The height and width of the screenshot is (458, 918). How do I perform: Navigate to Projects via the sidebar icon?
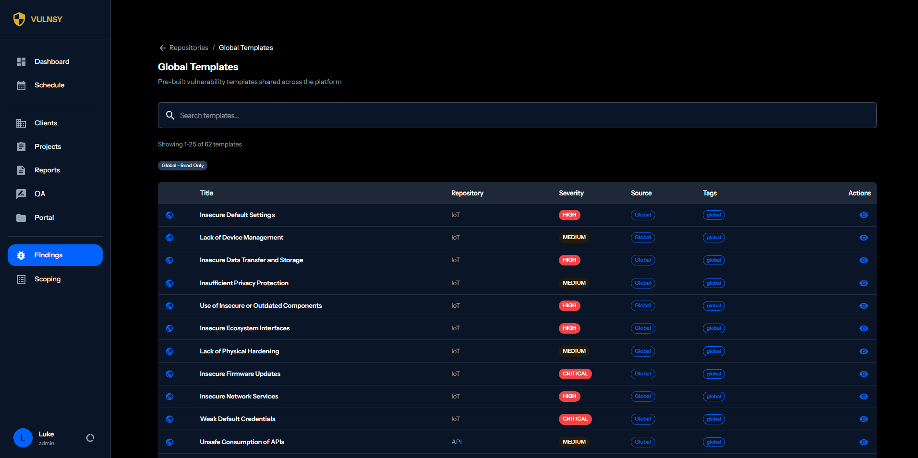[21, 146]
